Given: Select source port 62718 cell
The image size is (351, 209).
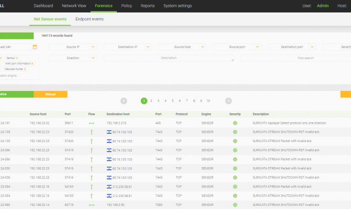Looking at the screenshot, I should [69, 205].
